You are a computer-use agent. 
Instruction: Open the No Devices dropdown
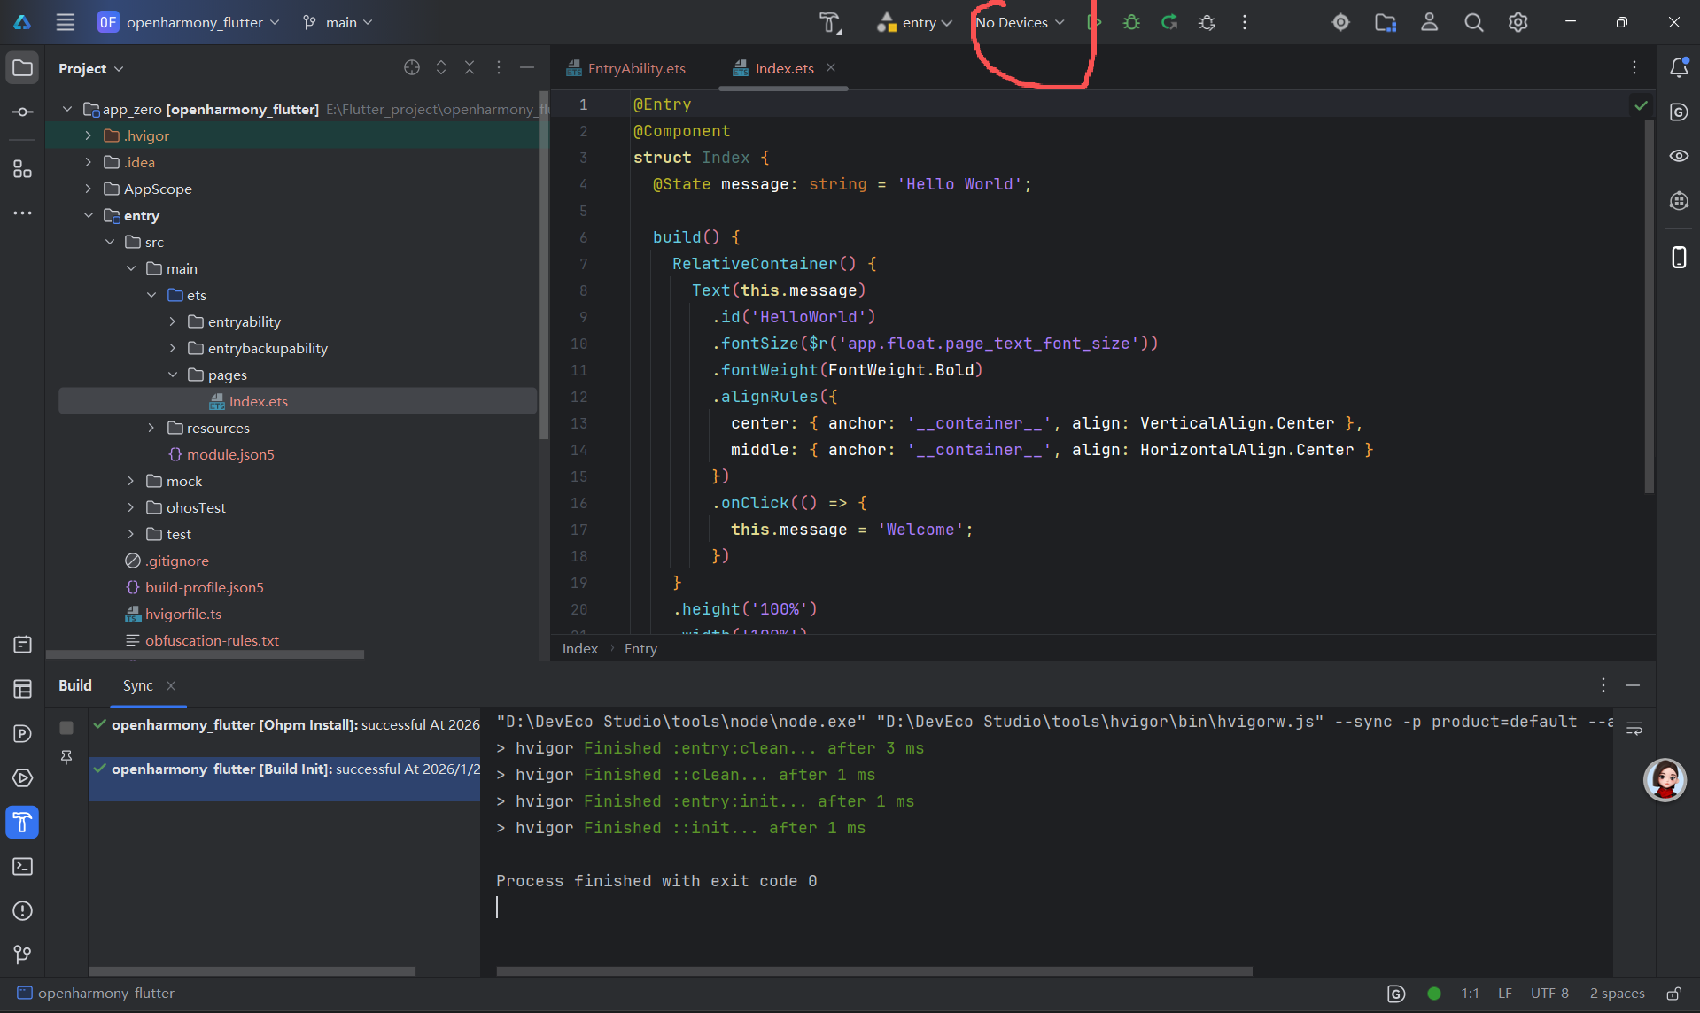tap(1020, 22)
